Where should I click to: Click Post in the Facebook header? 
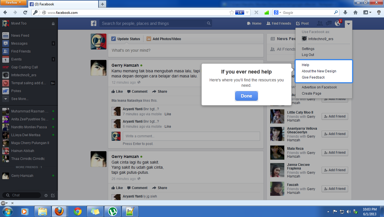click(302, 23)
